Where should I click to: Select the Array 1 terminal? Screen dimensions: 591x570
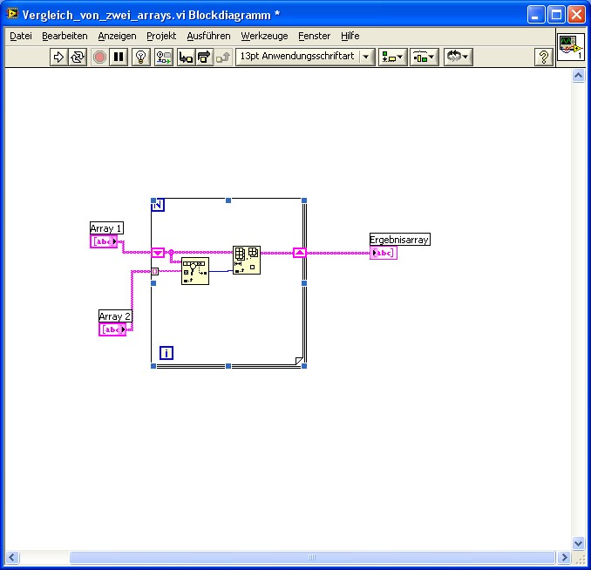[x=104, y=241]
